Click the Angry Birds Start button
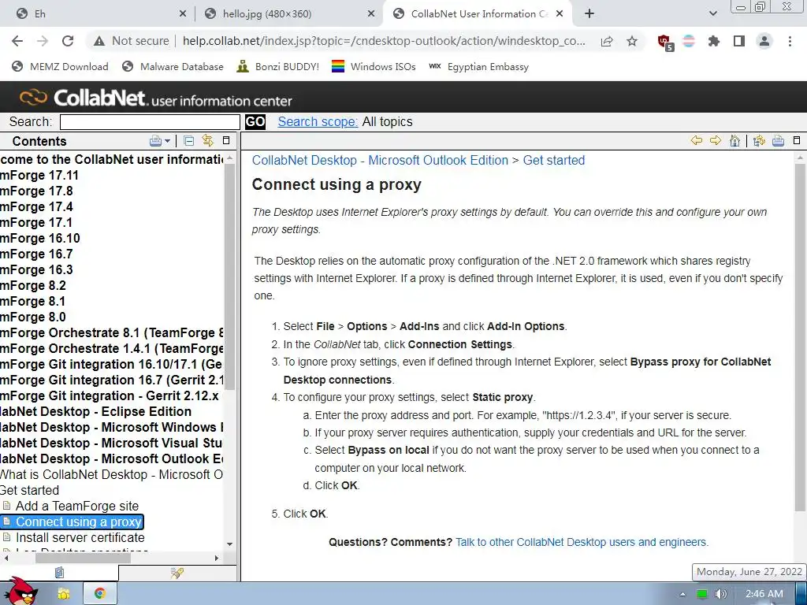The width and height of the screenshot is (807, 605). [20, 592]
